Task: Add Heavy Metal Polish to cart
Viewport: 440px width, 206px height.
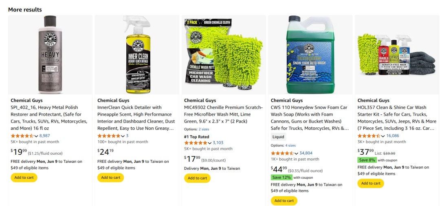Action: 24,178
